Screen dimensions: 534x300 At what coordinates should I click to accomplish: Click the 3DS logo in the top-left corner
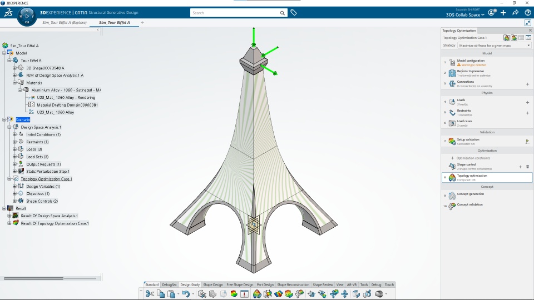[8, 13]
